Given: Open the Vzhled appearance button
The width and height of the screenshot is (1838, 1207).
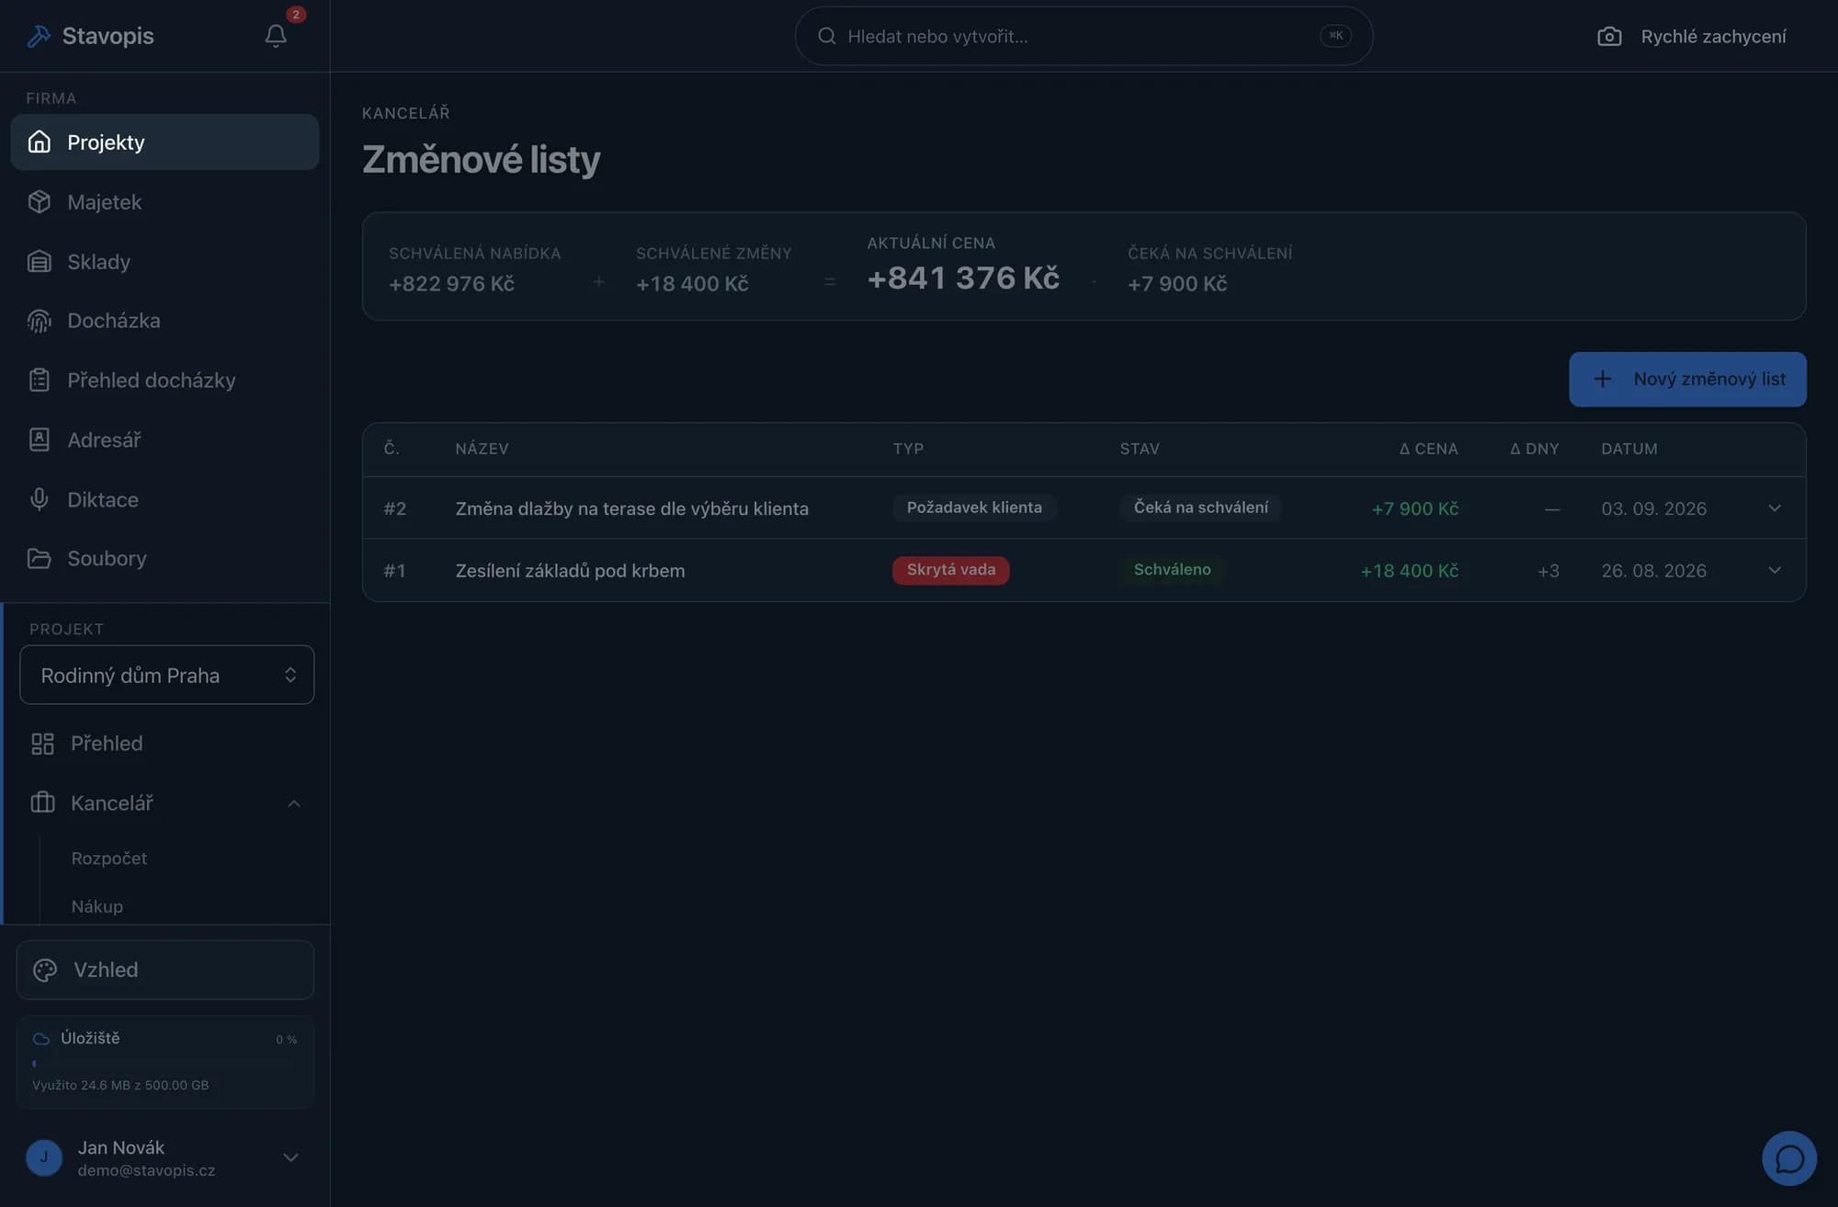Looking at the screenshot, I should [165, 970].
